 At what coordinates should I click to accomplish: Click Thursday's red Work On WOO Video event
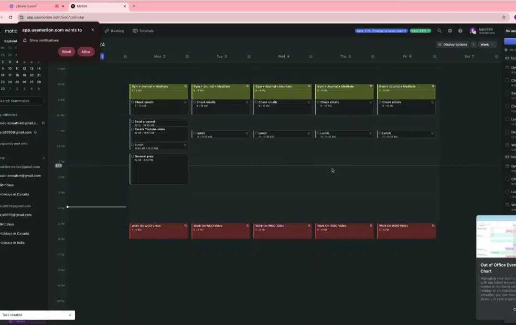344,231
